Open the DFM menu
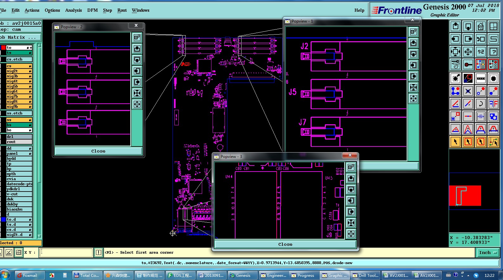503x280 pixels. [93, 10]
